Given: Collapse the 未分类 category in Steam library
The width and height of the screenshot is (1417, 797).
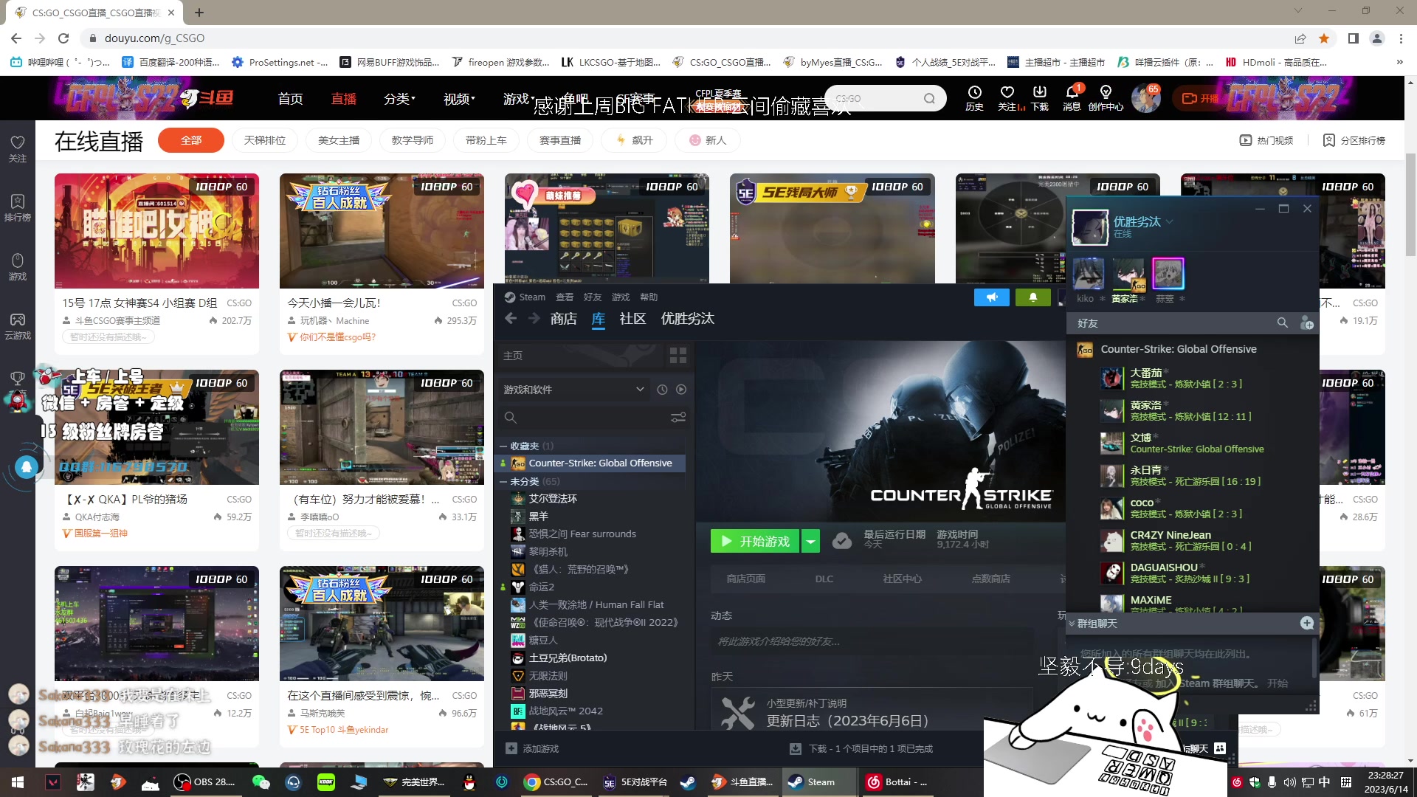Looking at the screenshot, I should click(x=503, y=482).
